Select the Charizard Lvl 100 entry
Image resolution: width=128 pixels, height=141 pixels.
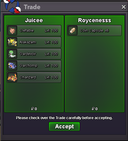34,77
